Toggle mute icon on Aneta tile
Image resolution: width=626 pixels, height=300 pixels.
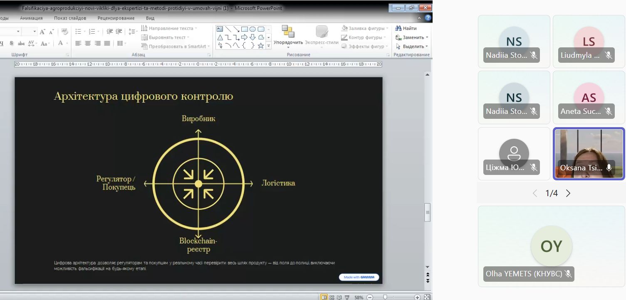pyautogui.click(x=608, y=111)
